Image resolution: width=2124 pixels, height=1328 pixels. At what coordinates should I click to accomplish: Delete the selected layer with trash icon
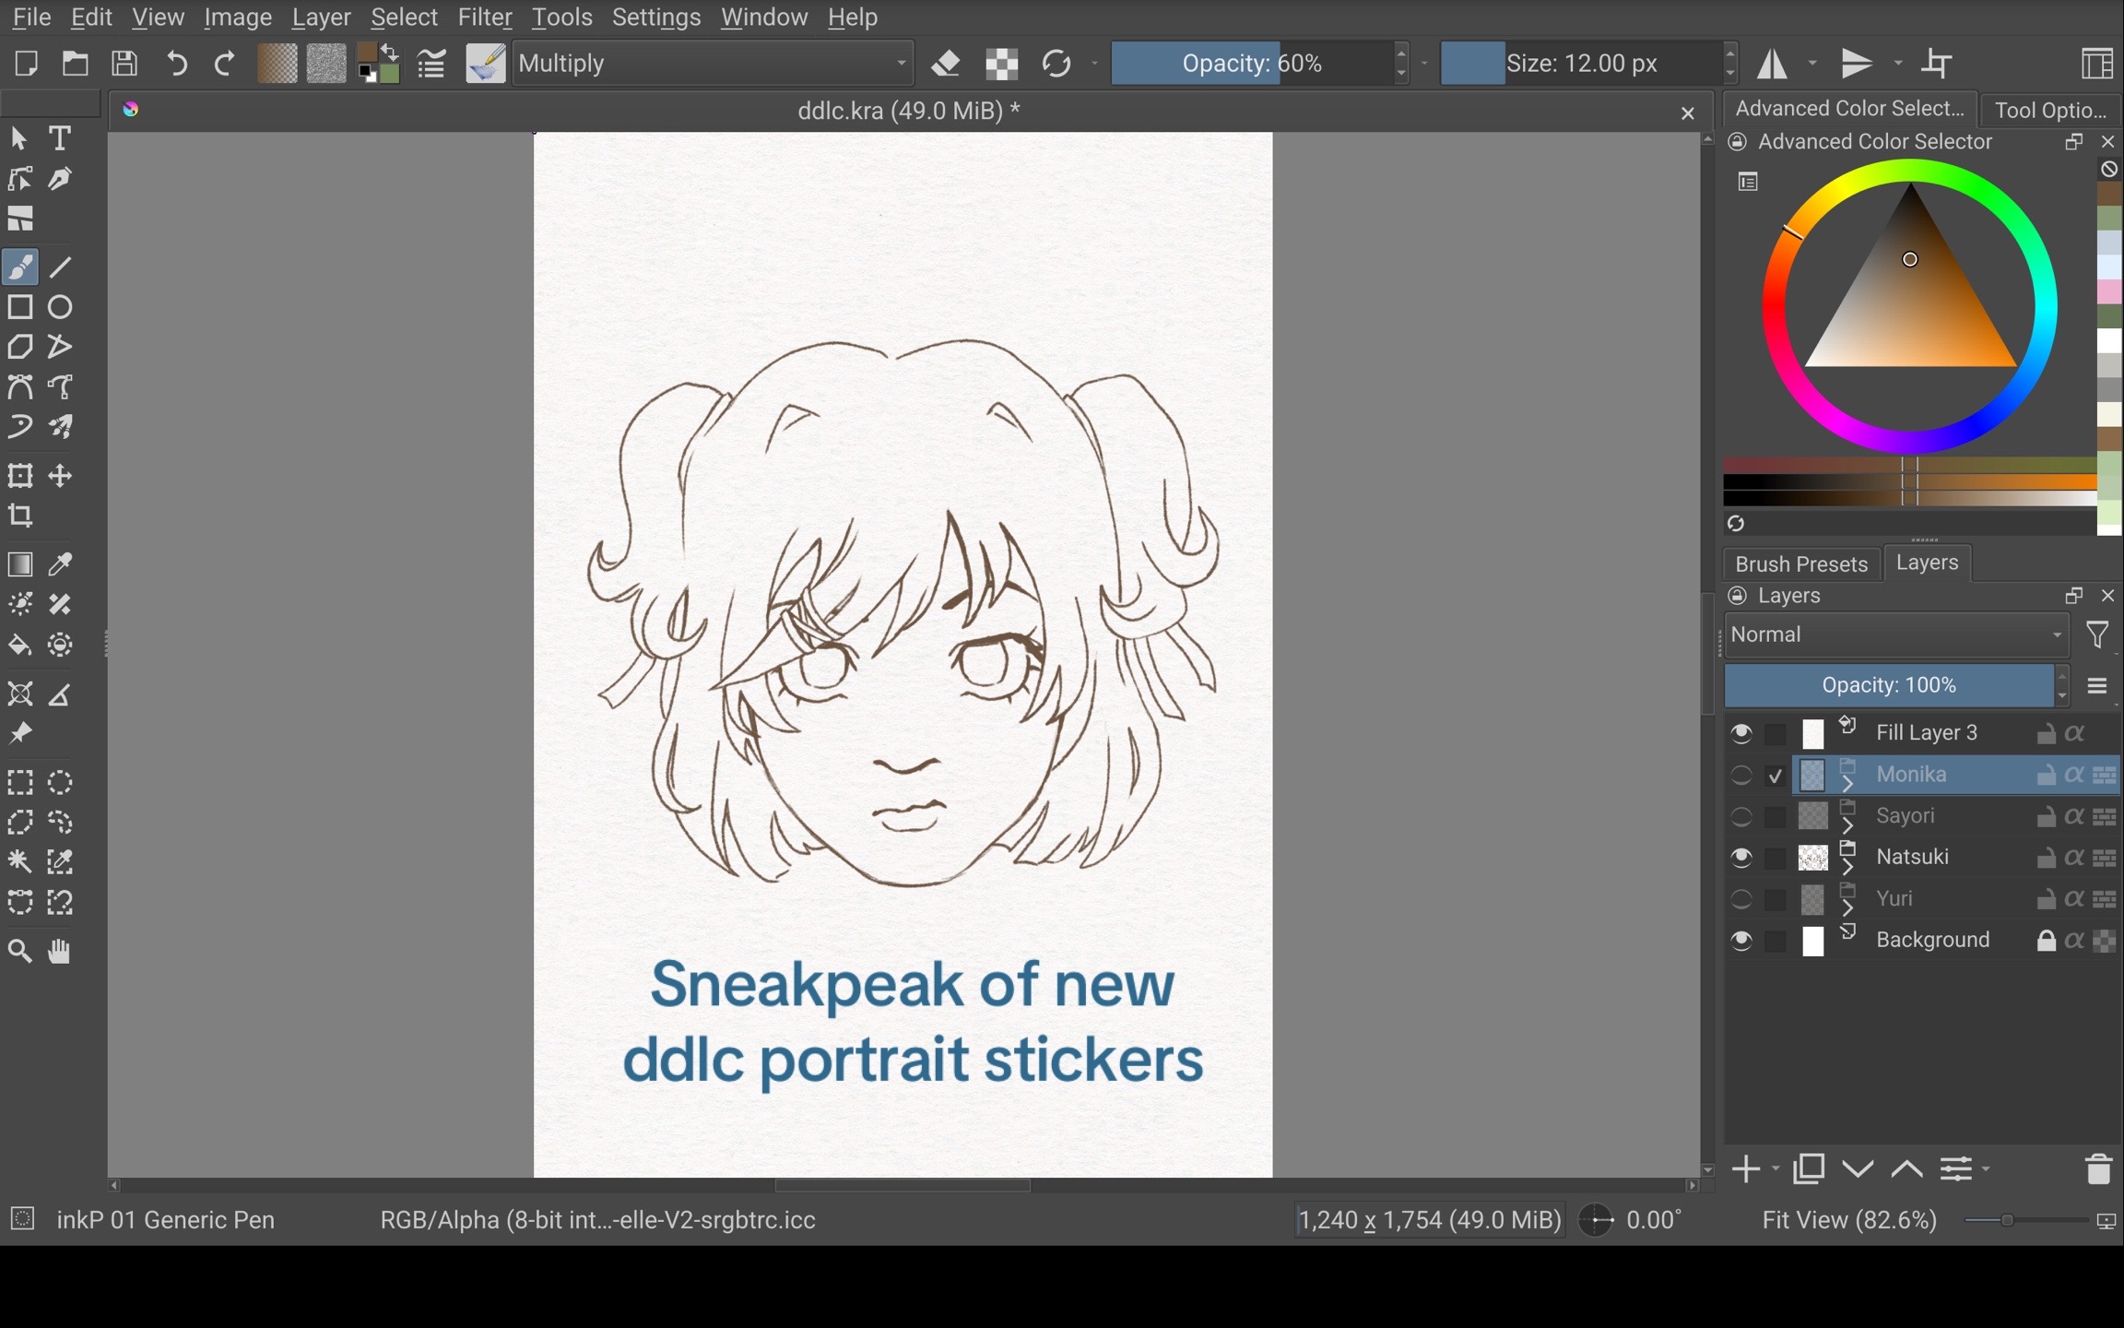(2098, 1169)
